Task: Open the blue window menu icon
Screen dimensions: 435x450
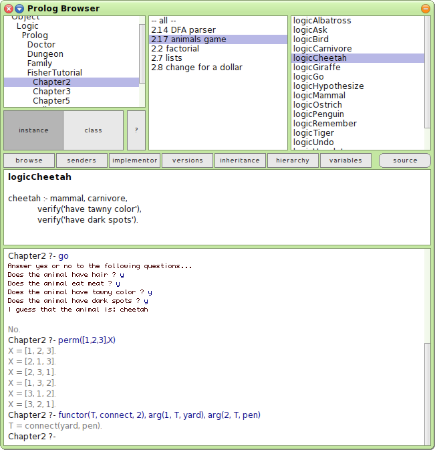Action: point(19,9)
